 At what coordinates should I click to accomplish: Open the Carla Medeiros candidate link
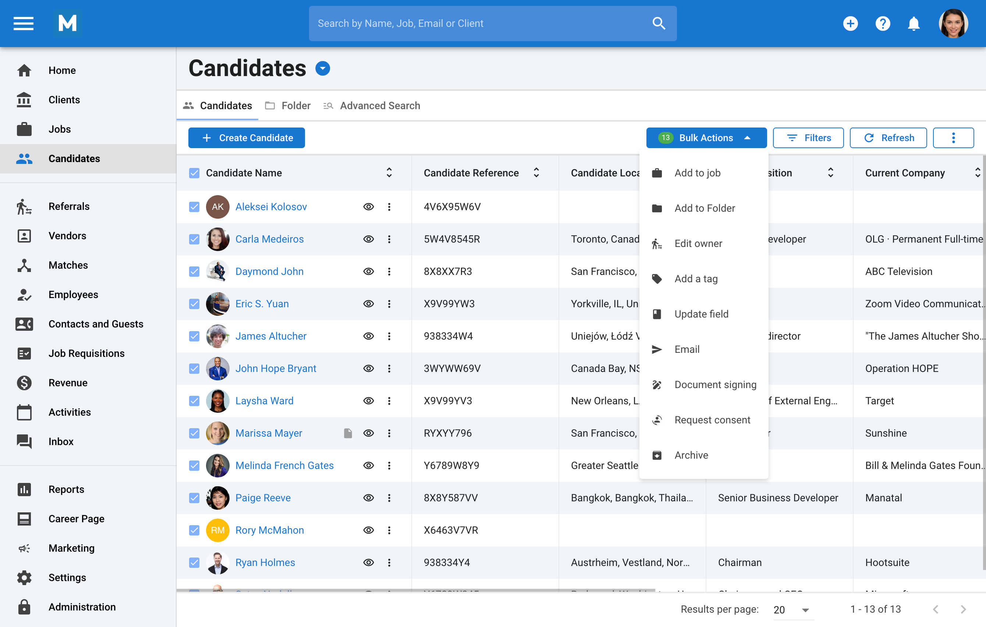click(x=269, y=239)
